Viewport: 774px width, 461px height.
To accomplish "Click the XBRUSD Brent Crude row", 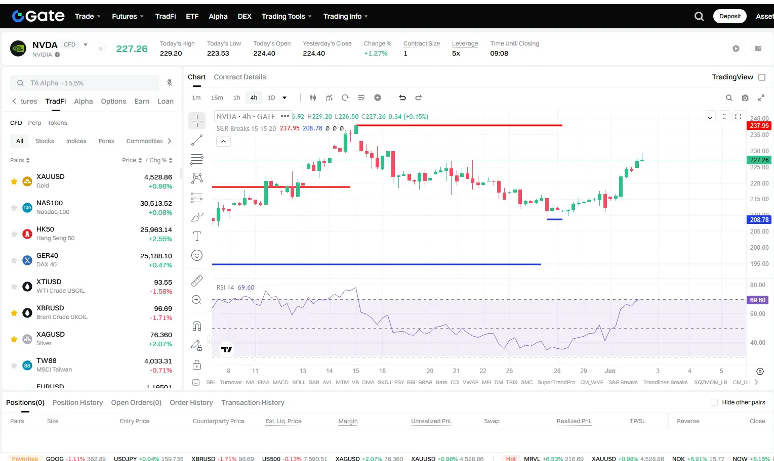I will 91,313.
